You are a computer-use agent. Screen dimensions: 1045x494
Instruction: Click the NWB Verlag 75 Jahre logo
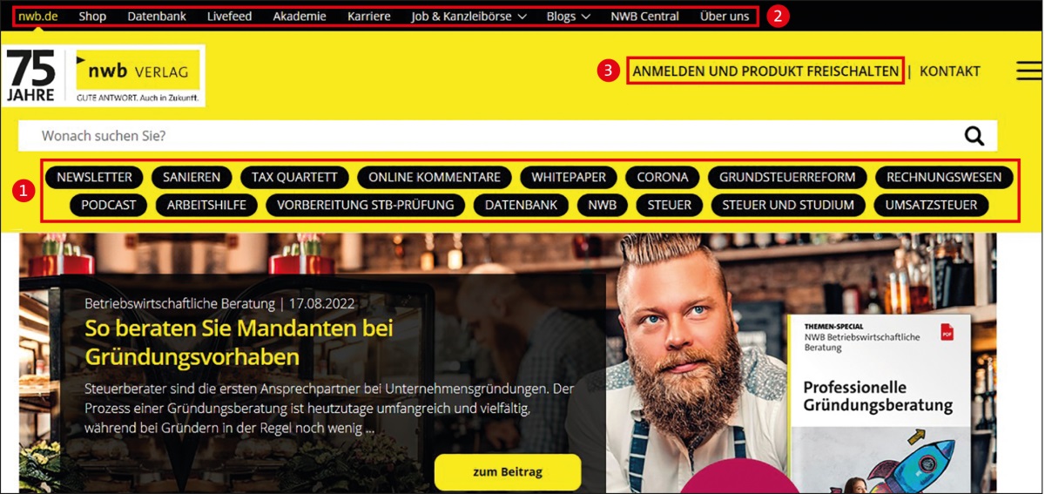(x=104, y=75)
